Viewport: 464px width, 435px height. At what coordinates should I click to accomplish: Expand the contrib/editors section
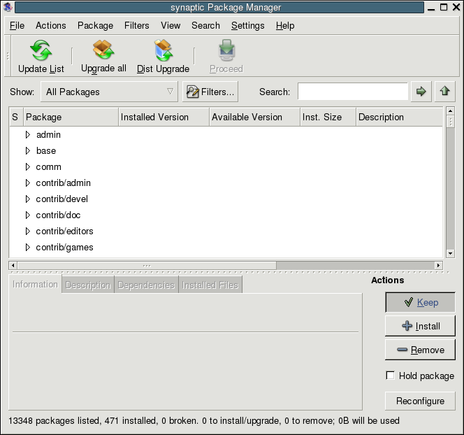(x=28, y=231)
